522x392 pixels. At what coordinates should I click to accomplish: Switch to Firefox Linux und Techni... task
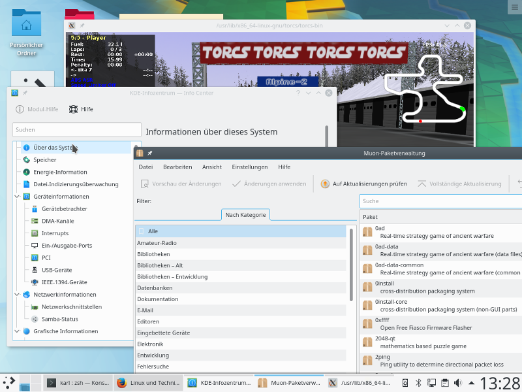149,383
